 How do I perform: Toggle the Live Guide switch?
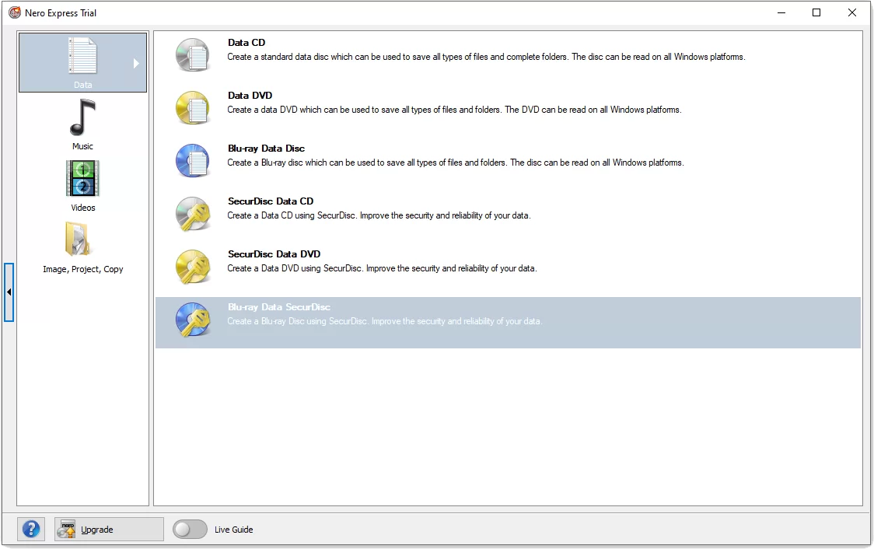(x=190, y=529)
